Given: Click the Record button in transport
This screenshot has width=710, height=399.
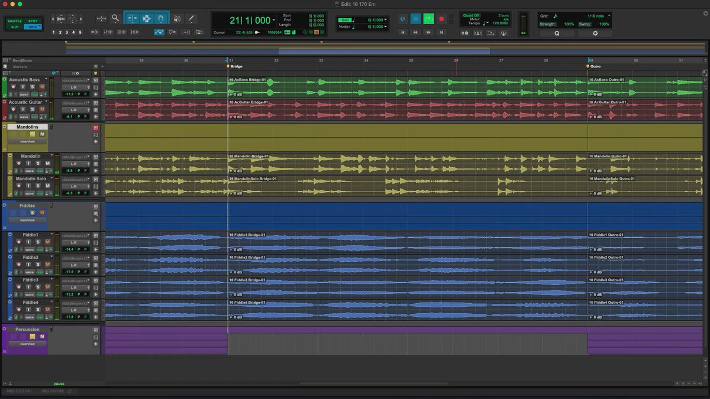Looking at the screenshot, I should (x=441, y=19).
